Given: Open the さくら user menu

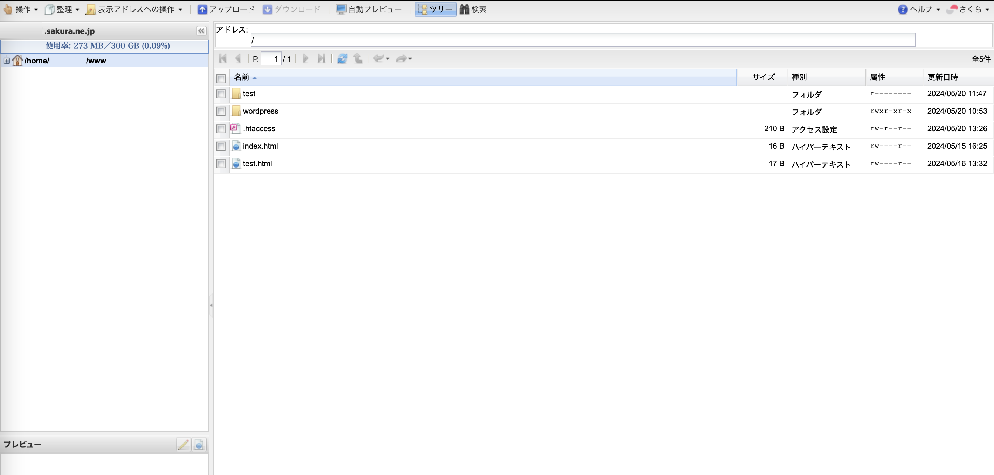Looking at the screenshot, I should coord(968,9).
